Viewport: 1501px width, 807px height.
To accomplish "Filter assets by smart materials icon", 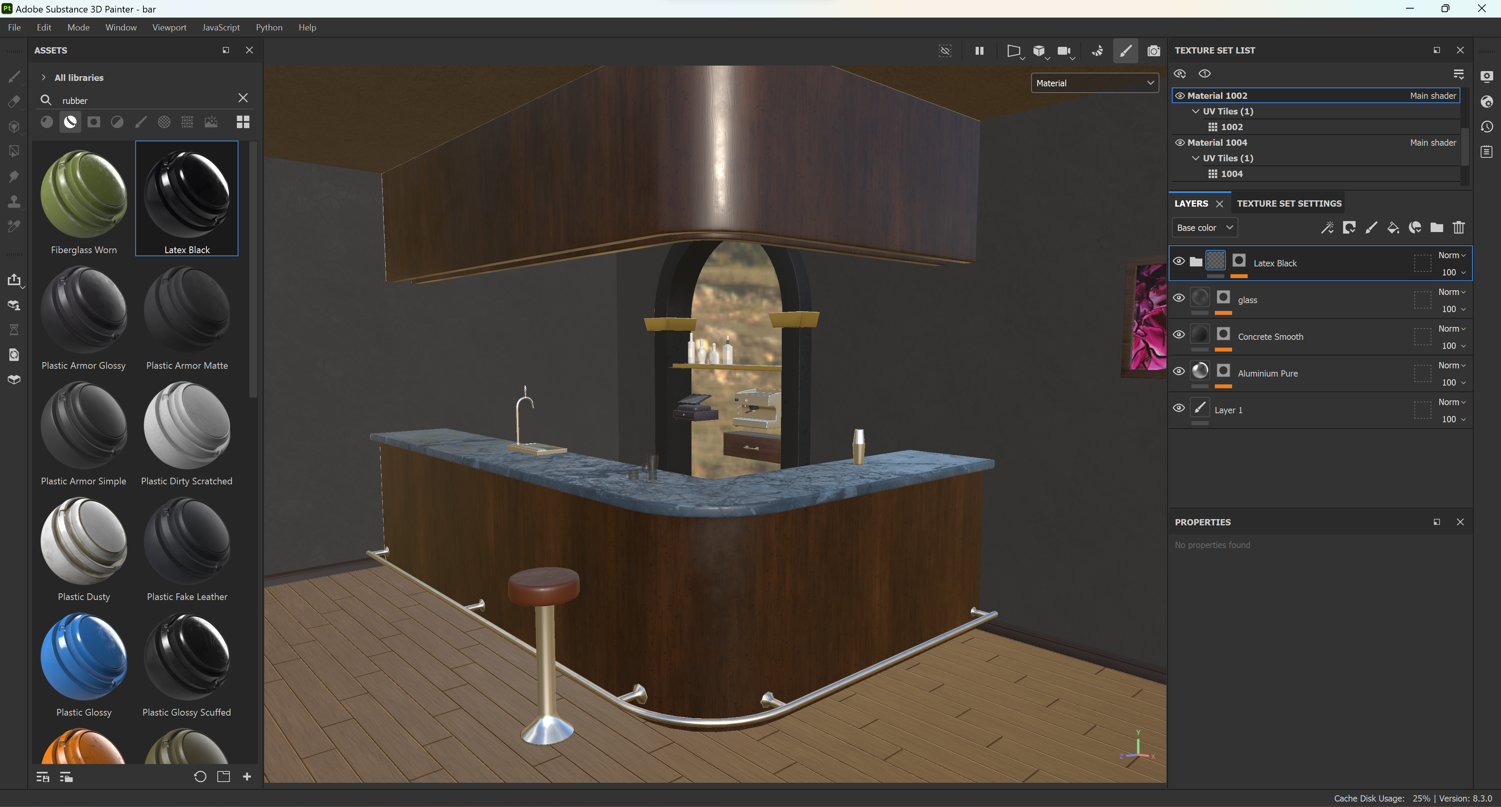I will [70, 122].
